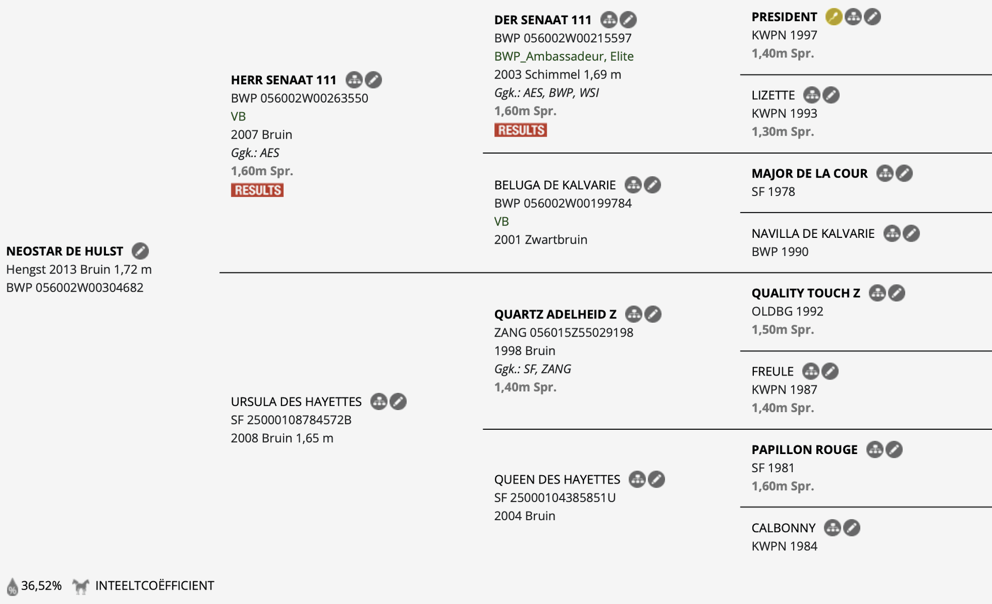Open pedigree icon for NAVILLA DE KALVARIE

point(892,234)
